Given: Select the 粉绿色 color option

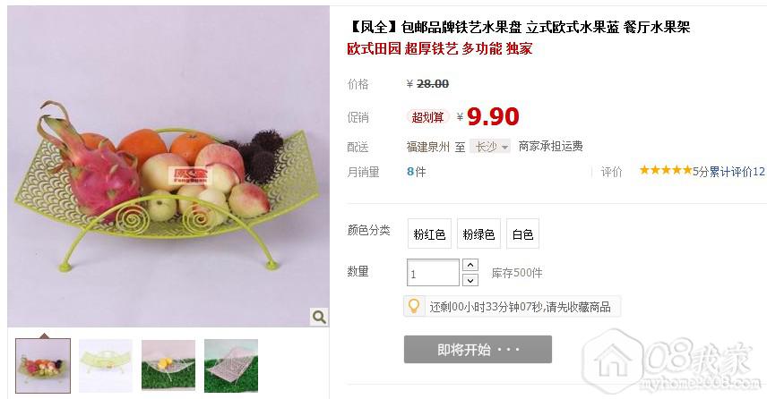Looking at the screenshot, I should point(478,233).
